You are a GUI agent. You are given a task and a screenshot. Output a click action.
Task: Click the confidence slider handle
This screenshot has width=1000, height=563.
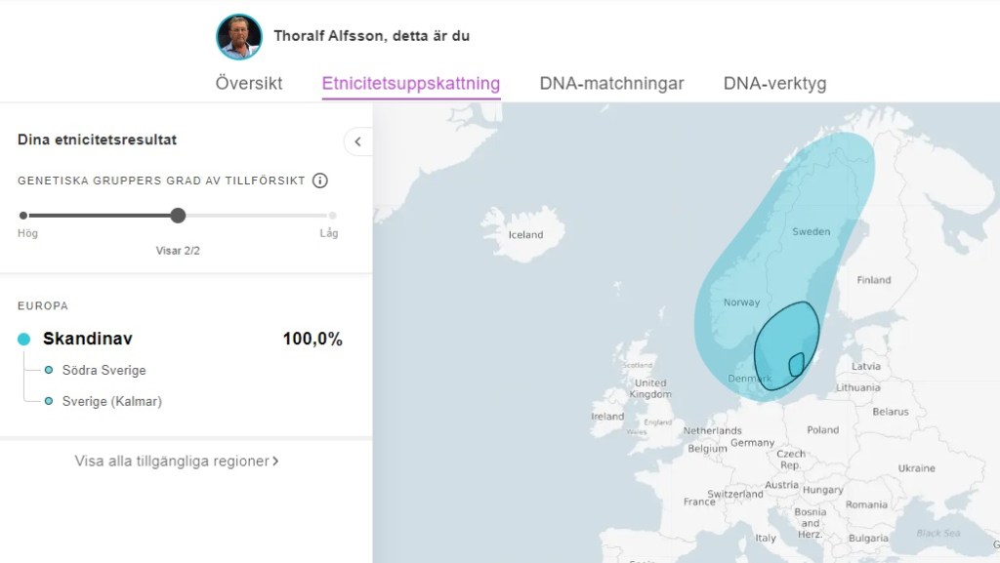point(178,216)
